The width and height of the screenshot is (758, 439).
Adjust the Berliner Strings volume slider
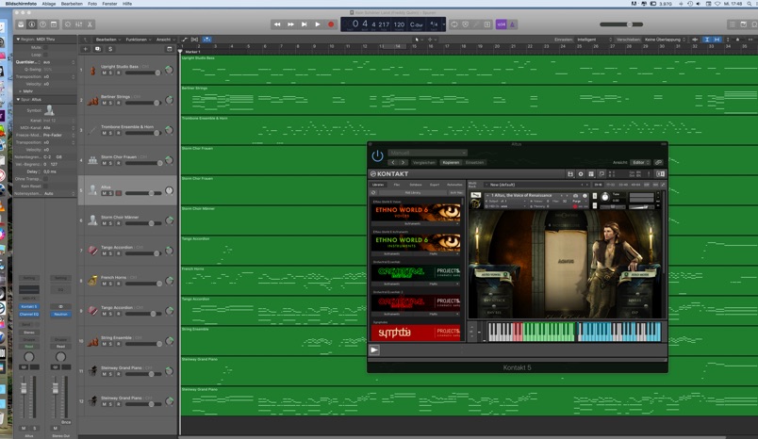pos(143,103)
